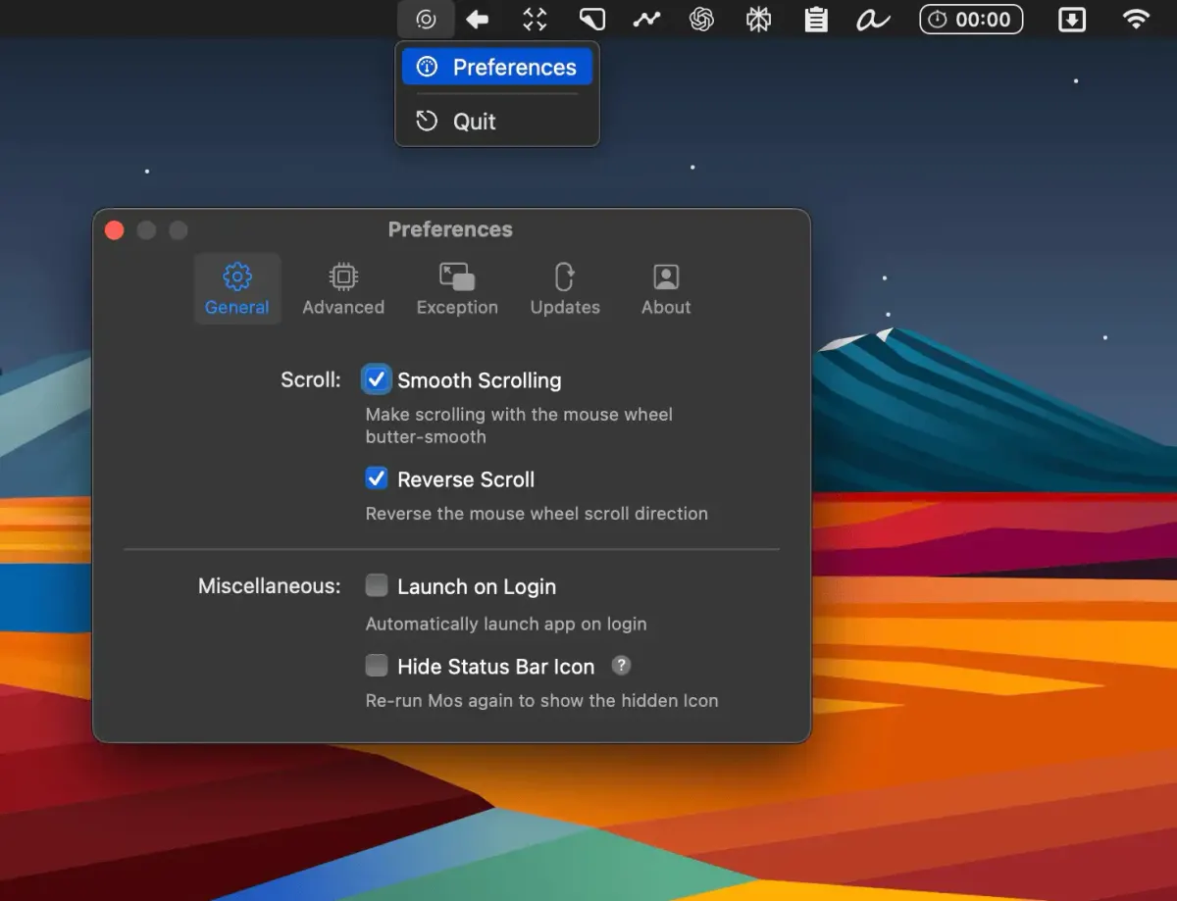This screenshot has width=1177, height=901.
Task: Click the four-arrows collapse menu bar icon
Action: [x=535, y=20]
